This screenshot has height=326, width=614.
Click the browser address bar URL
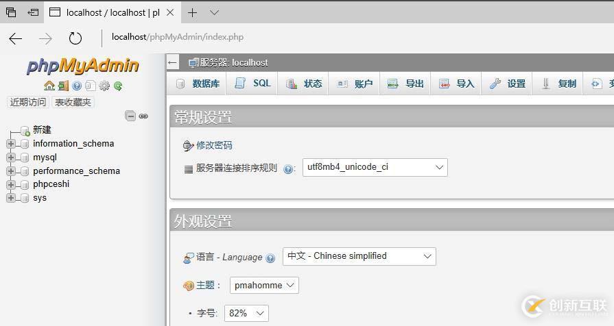coord(178,37)
